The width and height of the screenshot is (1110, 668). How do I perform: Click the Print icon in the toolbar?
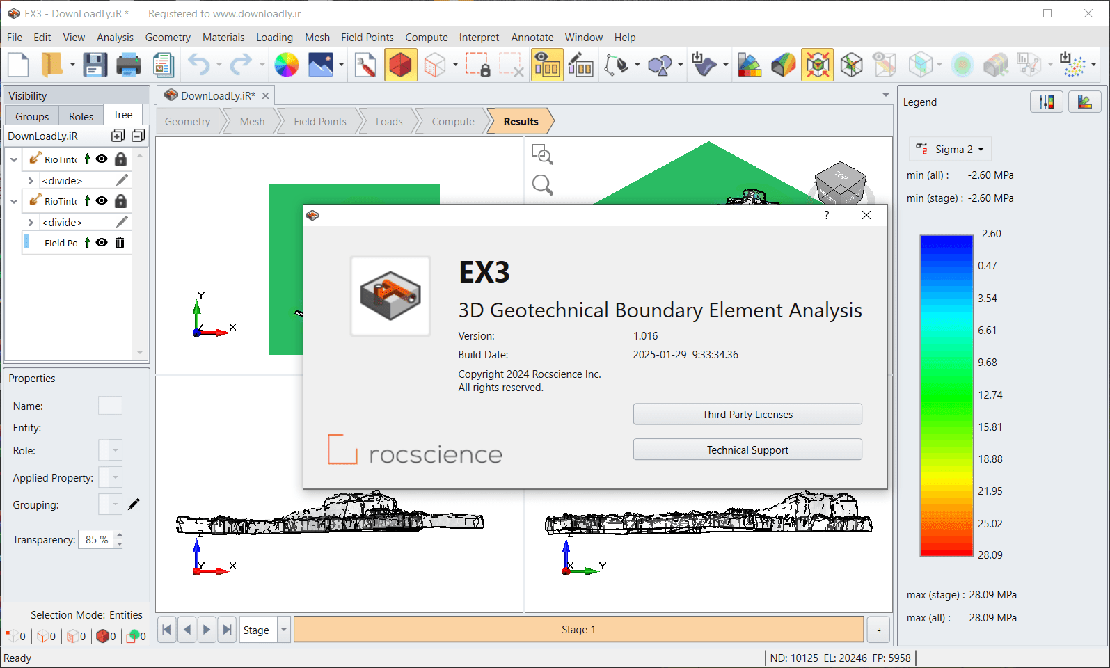point(129,65)
